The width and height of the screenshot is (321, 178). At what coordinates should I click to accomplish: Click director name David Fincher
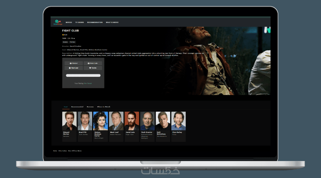(x=75, y=46)
